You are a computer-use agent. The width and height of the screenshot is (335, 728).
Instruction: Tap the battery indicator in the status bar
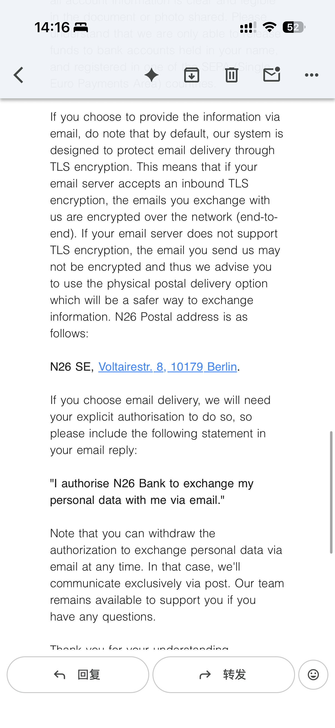(294, 27)
